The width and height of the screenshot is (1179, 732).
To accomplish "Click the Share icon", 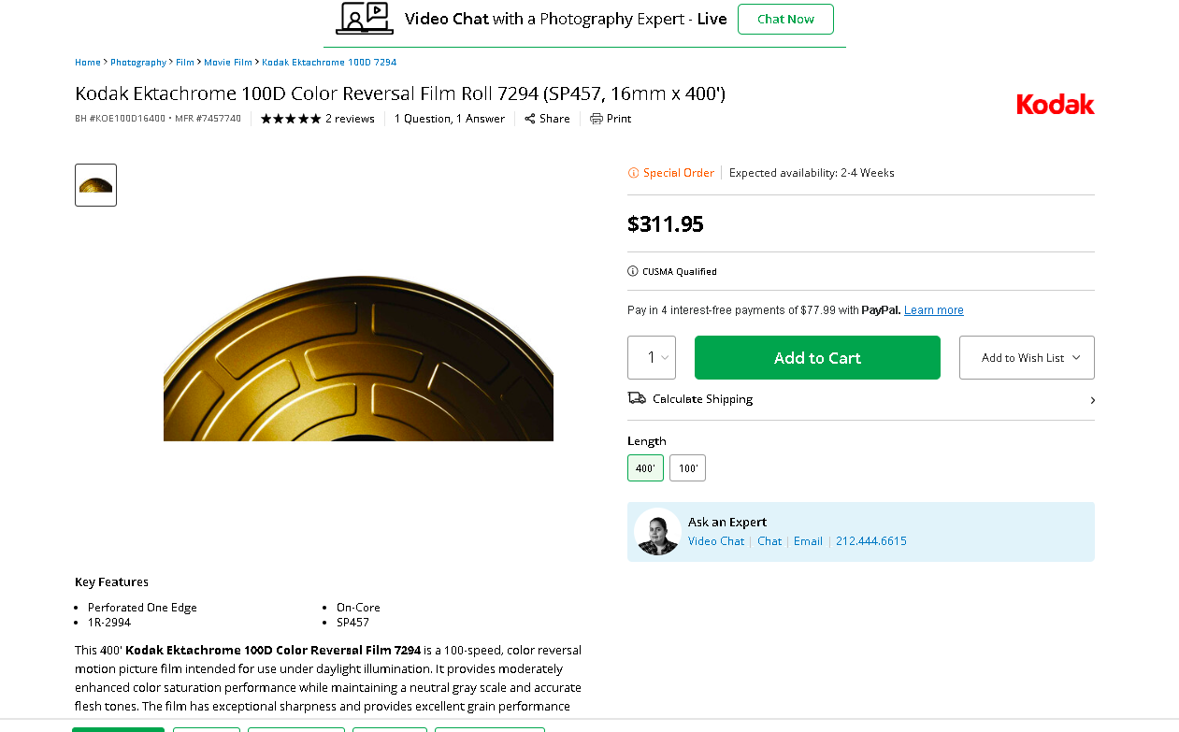I will coord(530,119).
